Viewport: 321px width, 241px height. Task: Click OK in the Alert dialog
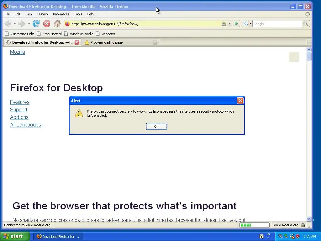(x=157, y=126)
